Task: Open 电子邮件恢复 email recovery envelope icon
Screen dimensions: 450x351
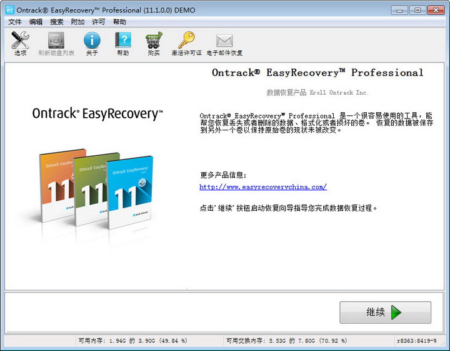Action: (x=224, y=43)
